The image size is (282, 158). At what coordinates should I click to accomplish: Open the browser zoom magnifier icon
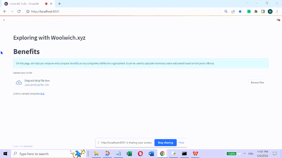click(x=226, y=11)
